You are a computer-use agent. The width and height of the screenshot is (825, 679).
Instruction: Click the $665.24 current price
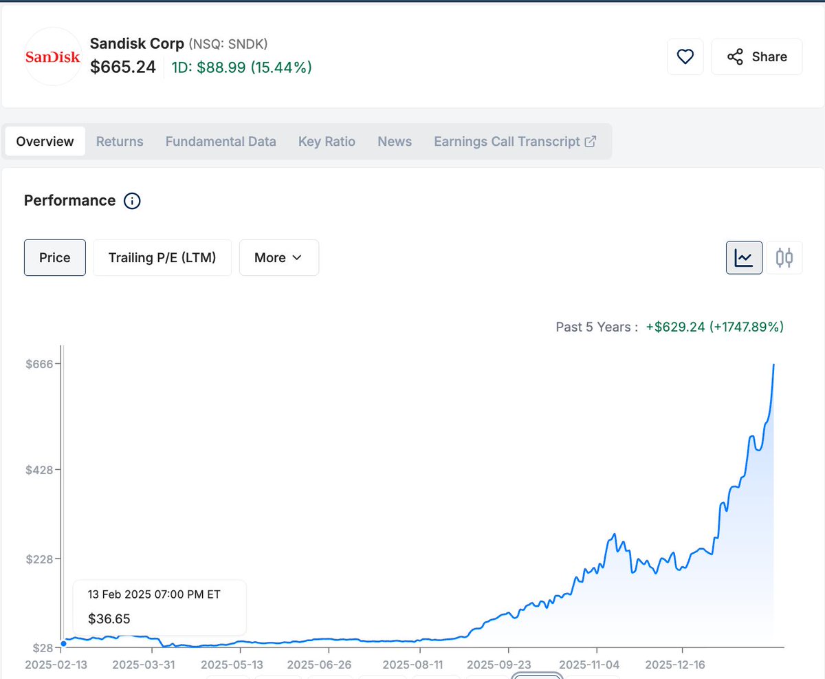123,67
